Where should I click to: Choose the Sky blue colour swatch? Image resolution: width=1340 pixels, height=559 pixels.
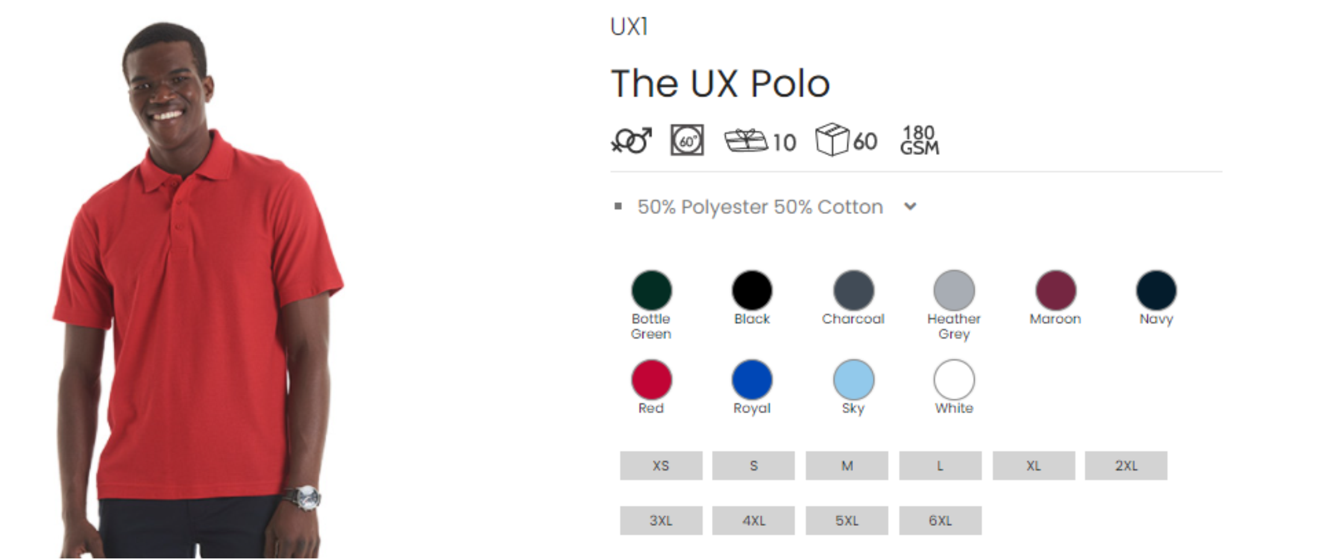coord(853,379)
